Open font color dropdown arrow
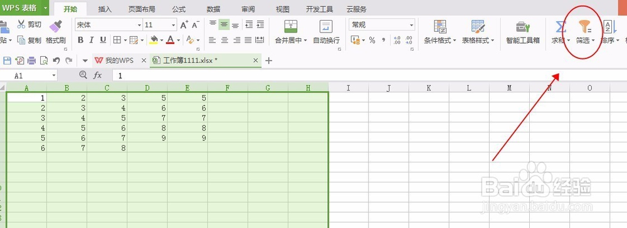Viewport: 627px width, 228px height. coord(179,40)
